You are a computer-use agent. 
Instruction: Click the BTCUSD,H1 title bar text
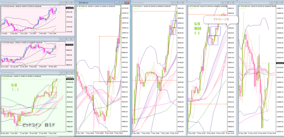point(139,2)
